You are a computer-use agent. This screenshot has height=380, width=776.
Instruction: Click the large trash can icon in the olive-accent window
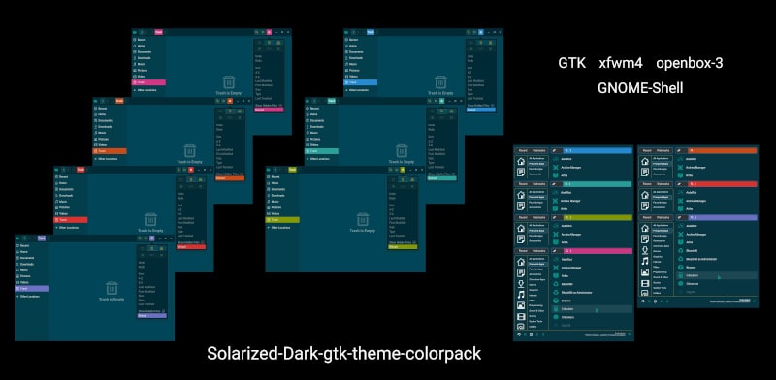(363, 219)
